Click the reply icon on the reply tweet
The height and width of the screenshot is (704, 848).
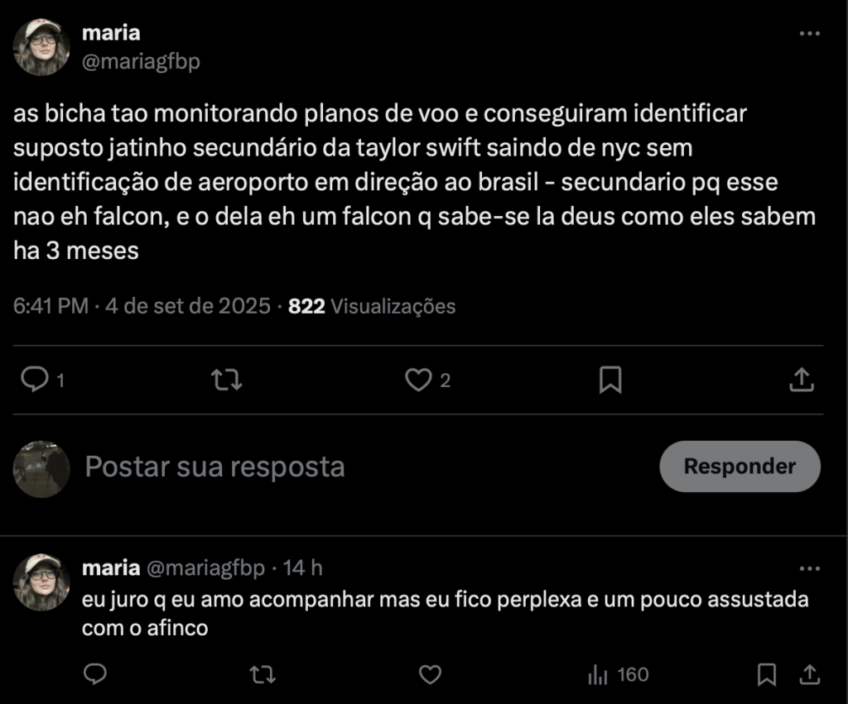(94, 675)
